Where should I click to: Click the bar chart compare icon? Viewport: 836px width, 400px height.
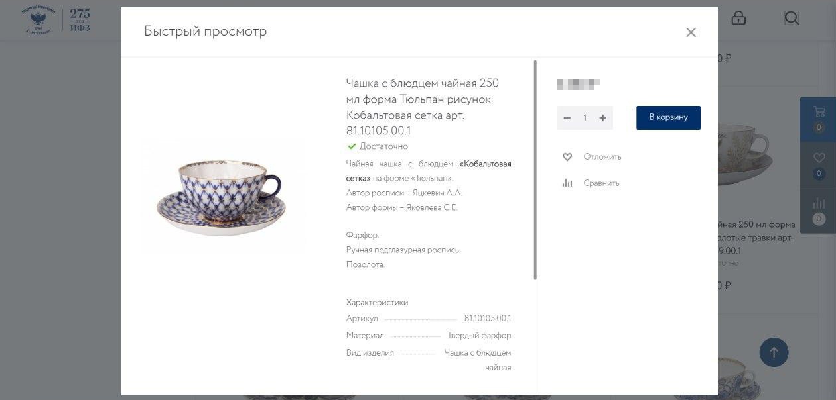click(x=567, y=183)
